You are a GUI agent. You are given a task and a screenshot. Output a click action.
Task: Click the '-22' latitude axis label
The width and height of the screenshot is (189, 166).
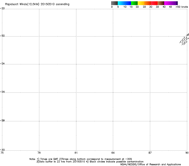click(2, 36)
